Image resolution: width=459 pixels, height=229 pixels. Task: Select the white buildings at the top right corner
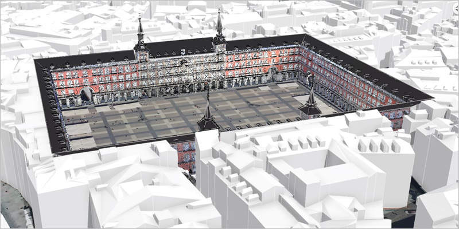click(x=425, y=23)
